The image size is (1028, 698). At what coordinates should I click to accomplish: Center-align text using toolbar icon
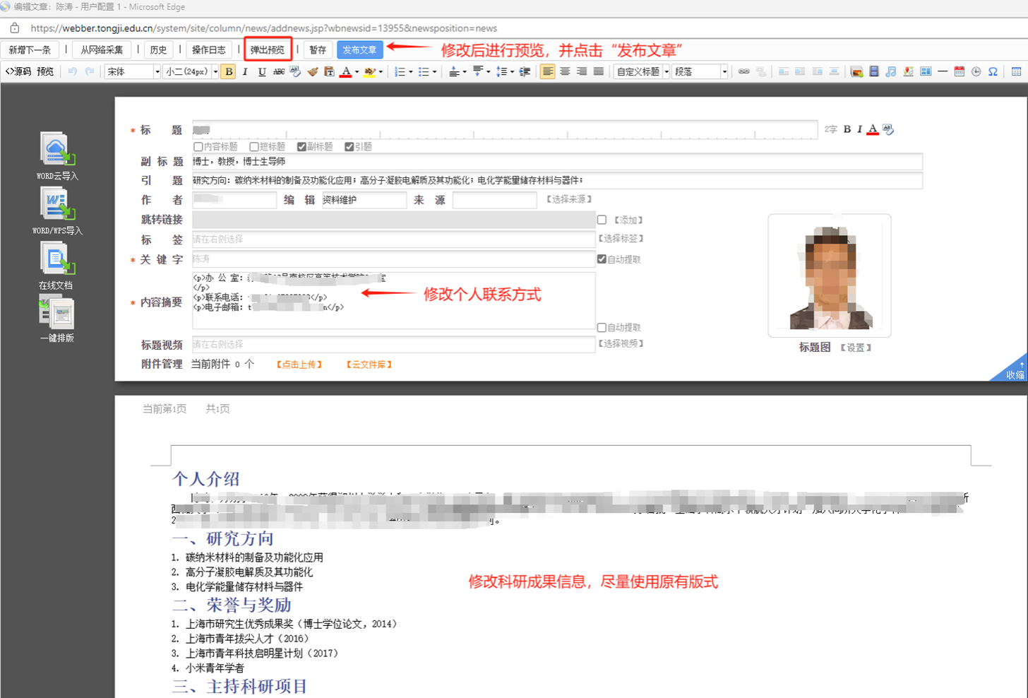tap(565, 71)
